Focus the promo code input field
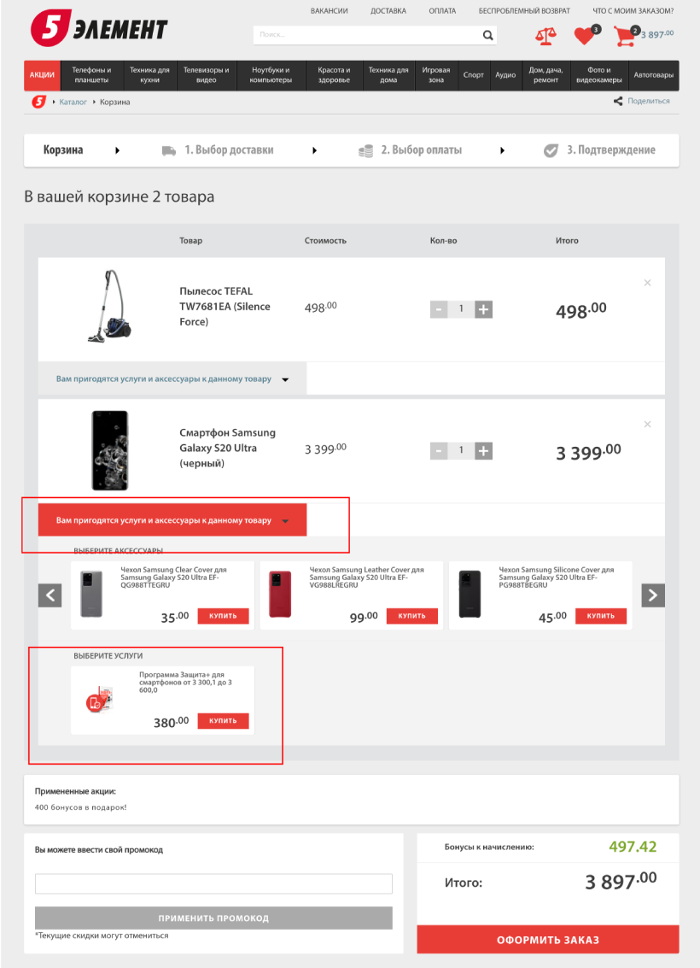The image size is (700, 968). point(213,883)
